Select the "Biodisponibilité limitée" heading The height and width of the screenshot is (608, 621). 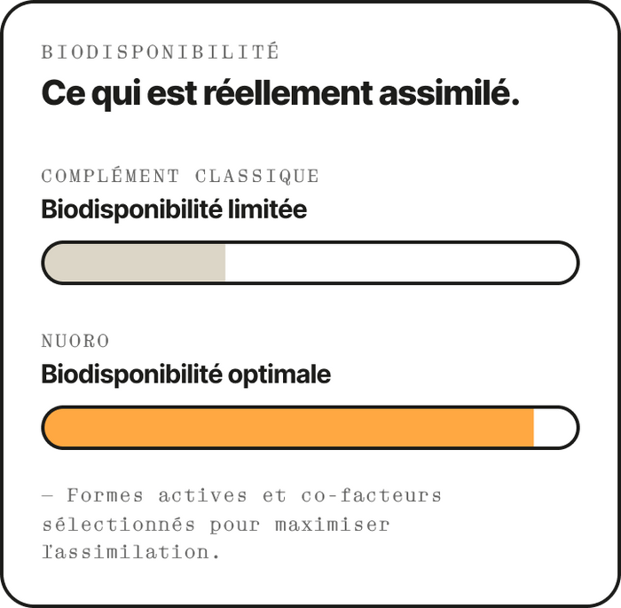[174, 209]
